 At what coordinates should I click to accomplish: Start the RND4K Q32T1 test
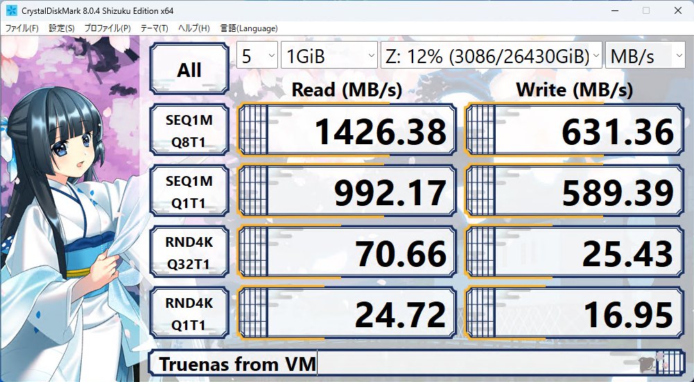(189, 252)
